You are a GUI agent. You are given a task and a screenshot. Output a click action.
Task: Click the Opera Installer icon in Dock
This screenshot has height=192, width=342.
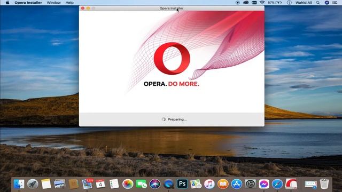click(x=291, y=184)
